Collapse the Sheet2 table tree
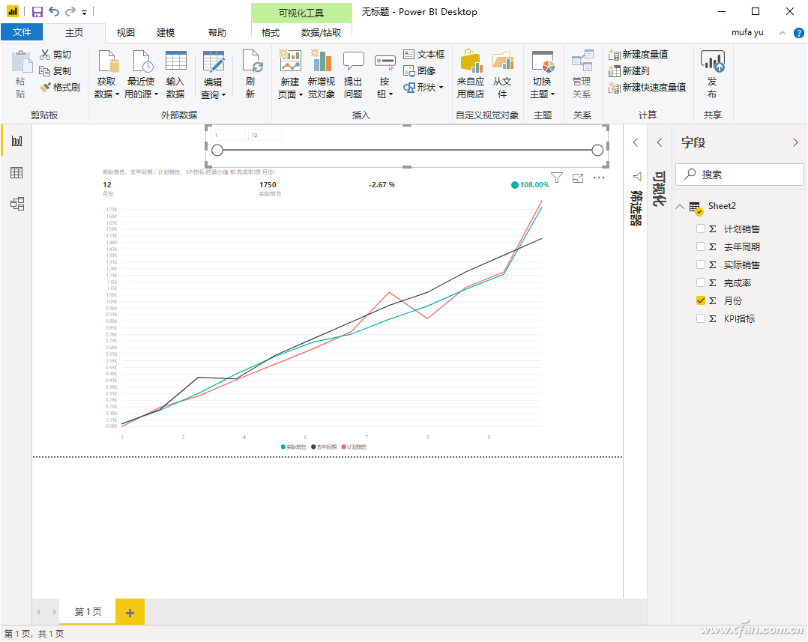Image resolution: width=808 pixels, height=642 pixels. point(680,207)
